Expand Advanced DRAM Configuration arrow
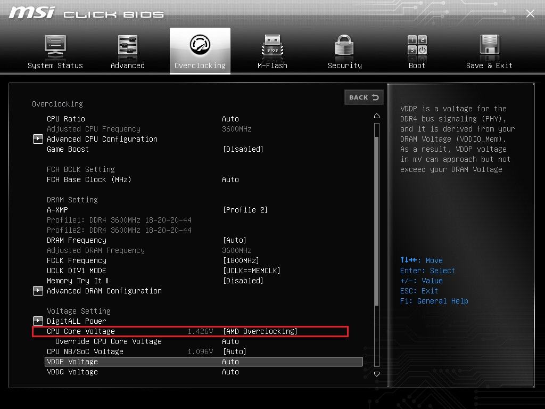The height and width of the screenshot is (409, 545). point(38,290)
